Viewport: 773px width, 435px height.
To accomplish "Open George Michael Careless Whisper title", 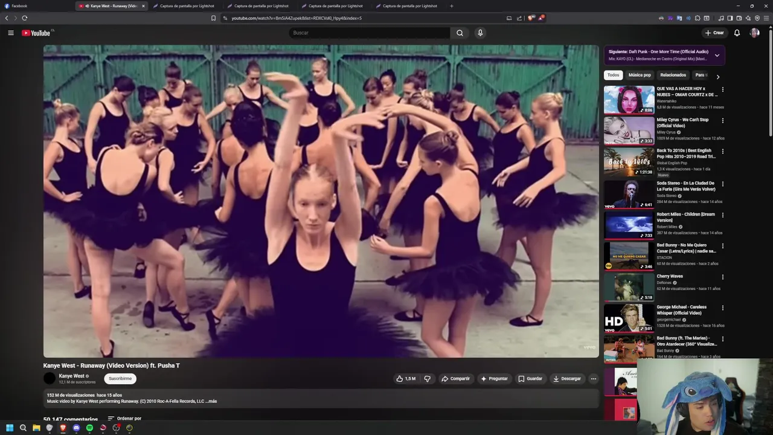I will coord(681,310).
